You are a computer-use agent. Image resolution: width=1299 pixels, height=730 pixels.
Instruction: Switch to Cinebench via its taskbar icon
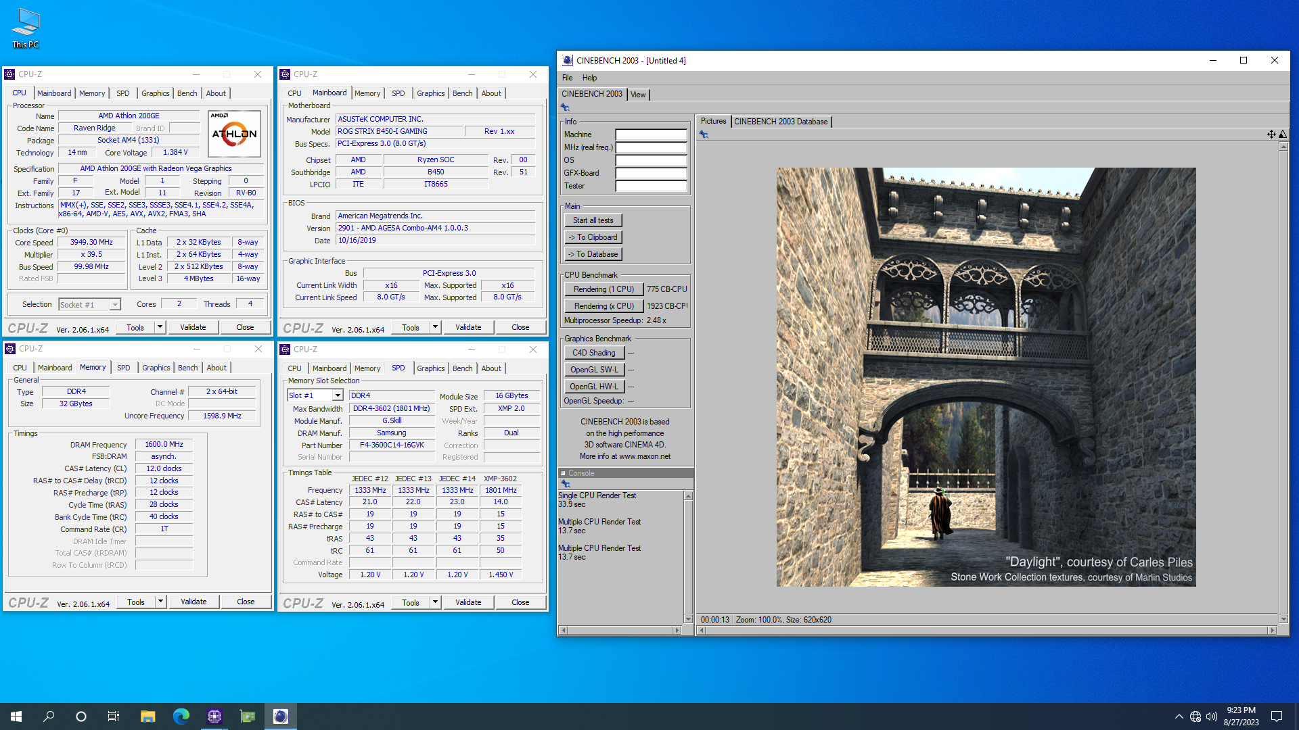pos(281,716)
